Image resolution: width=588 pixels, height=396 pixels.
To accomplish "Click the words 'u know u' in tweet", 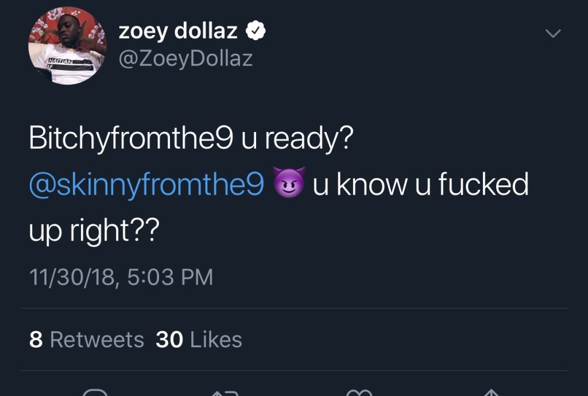I will tap(372, 184).
